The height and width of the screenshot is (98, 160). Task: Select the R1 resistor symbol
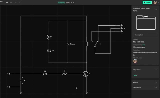pos(48,37)
